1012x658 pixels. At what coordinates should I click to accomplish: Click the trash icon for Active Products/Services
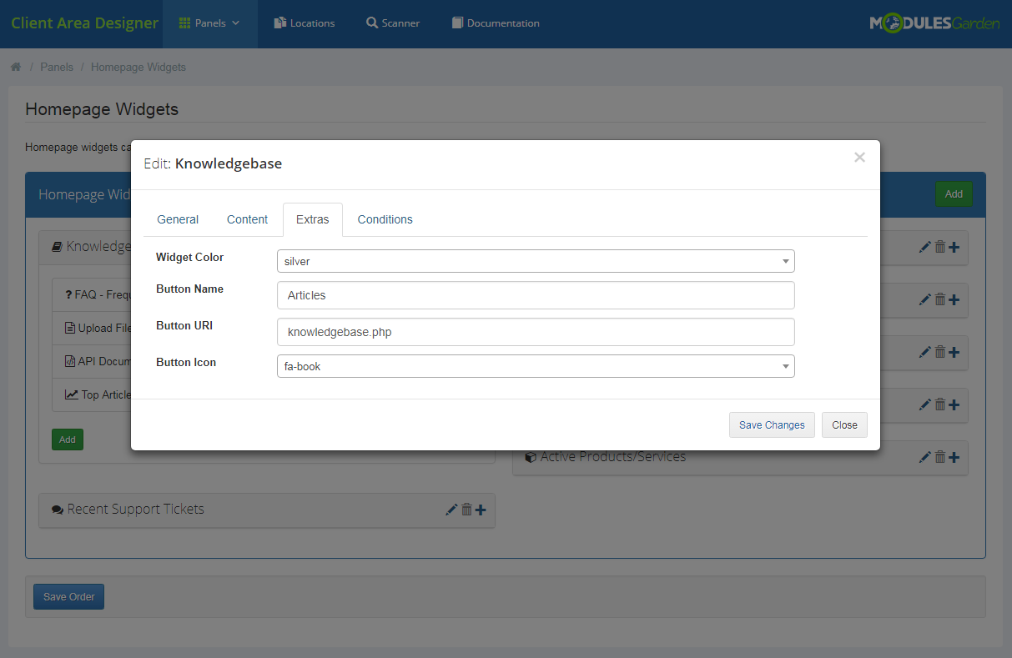coord(939,457)
